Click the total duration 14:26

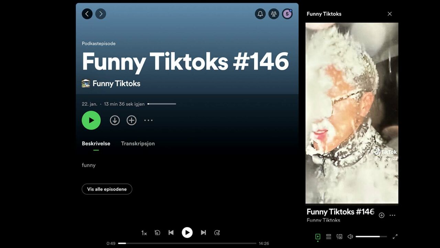(x=264, y=244)
